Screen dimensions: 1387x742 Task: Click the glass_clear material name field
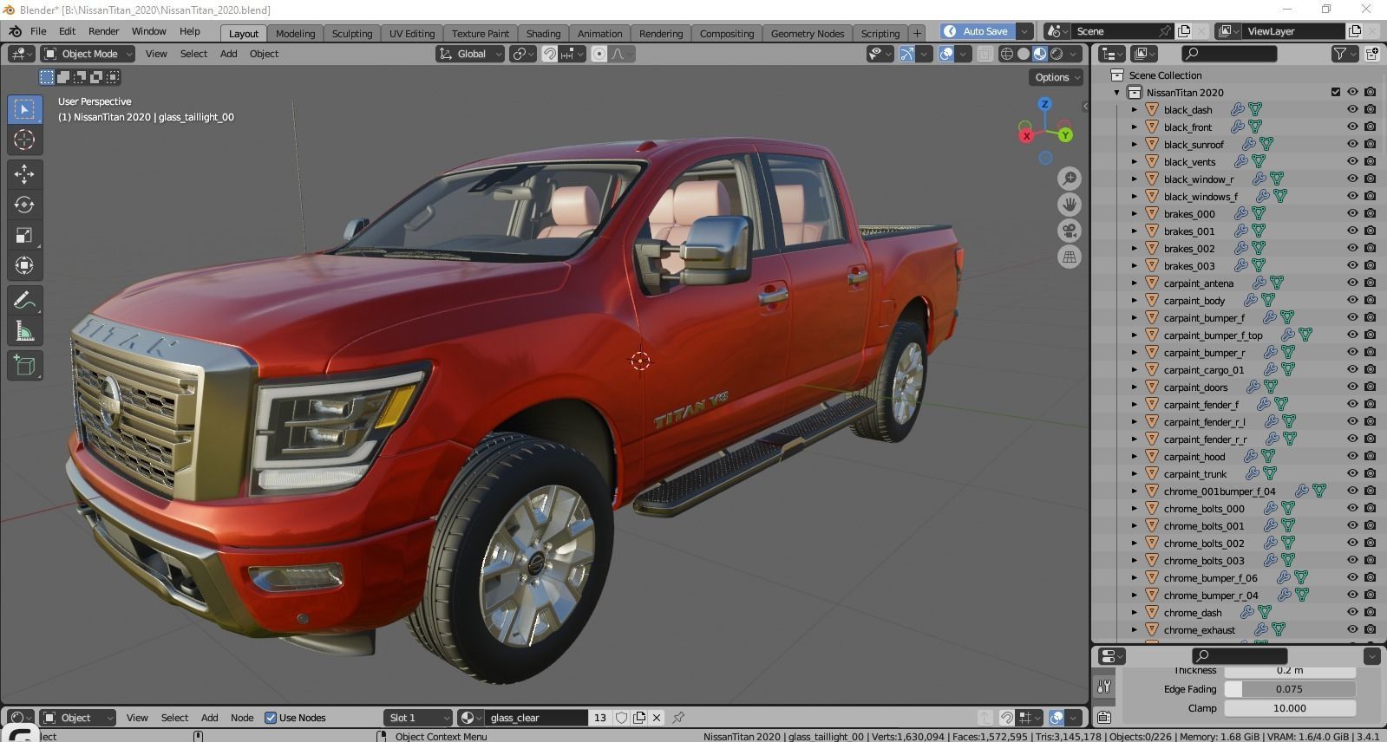537,718
